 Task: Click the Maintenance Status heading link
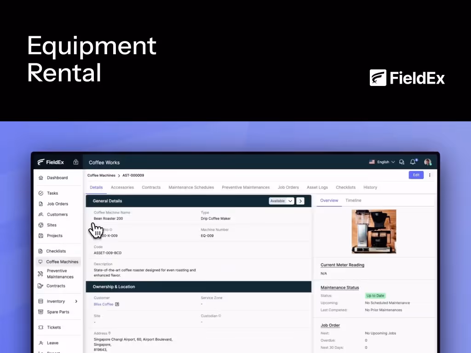coord(340,288)
